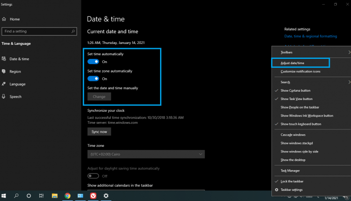Viewport: 351px width, 201px height.
Task: Open taskbar Search magnifier
Action: click(16, 196)
